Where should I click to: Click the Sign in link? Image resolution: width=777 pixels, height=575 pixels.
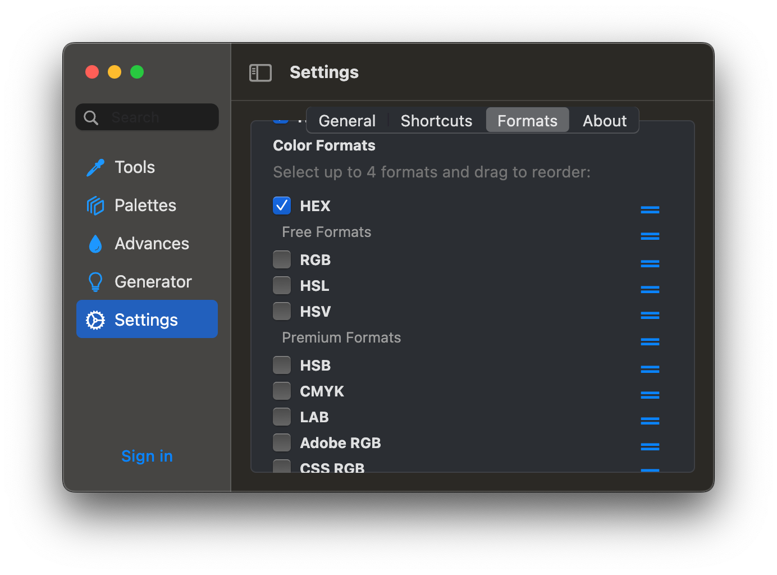tap(147, 456)
